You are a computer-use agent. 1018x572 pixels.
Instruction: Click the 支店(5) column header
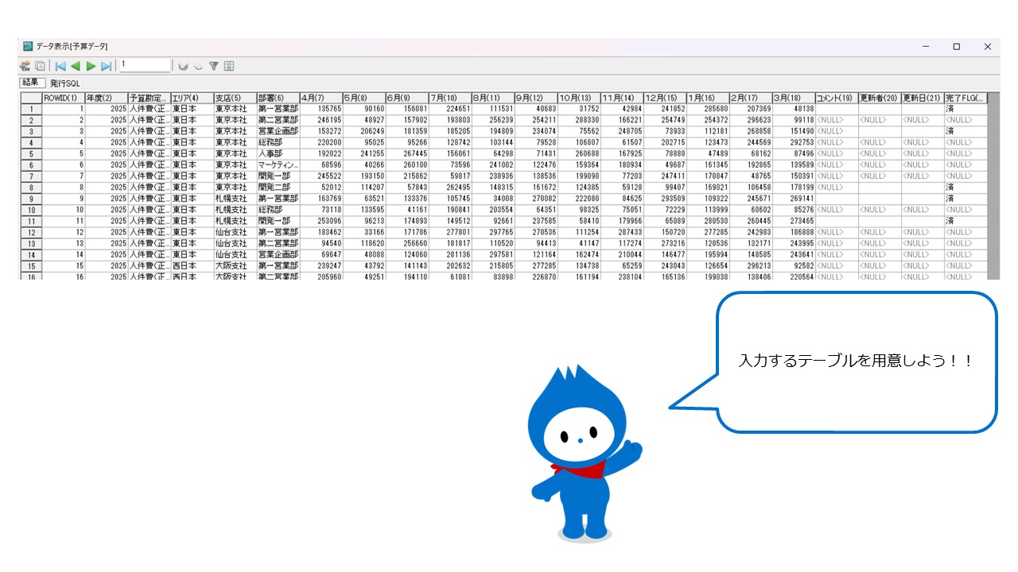pos(234,98)
